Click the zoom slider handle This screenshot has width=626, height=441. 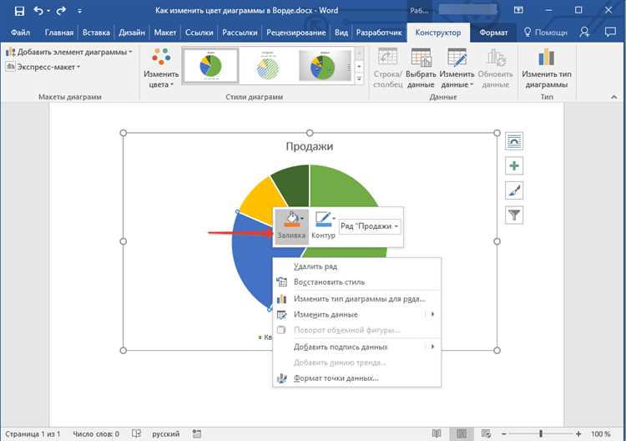pyautogui.click(x=541, y=433)
